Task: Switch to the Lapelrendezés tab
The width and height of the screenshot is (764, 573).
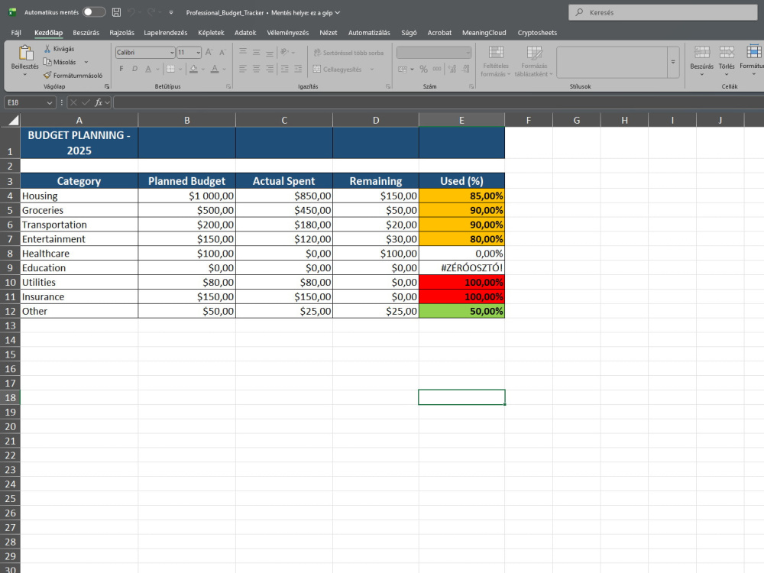Action: 165,33
